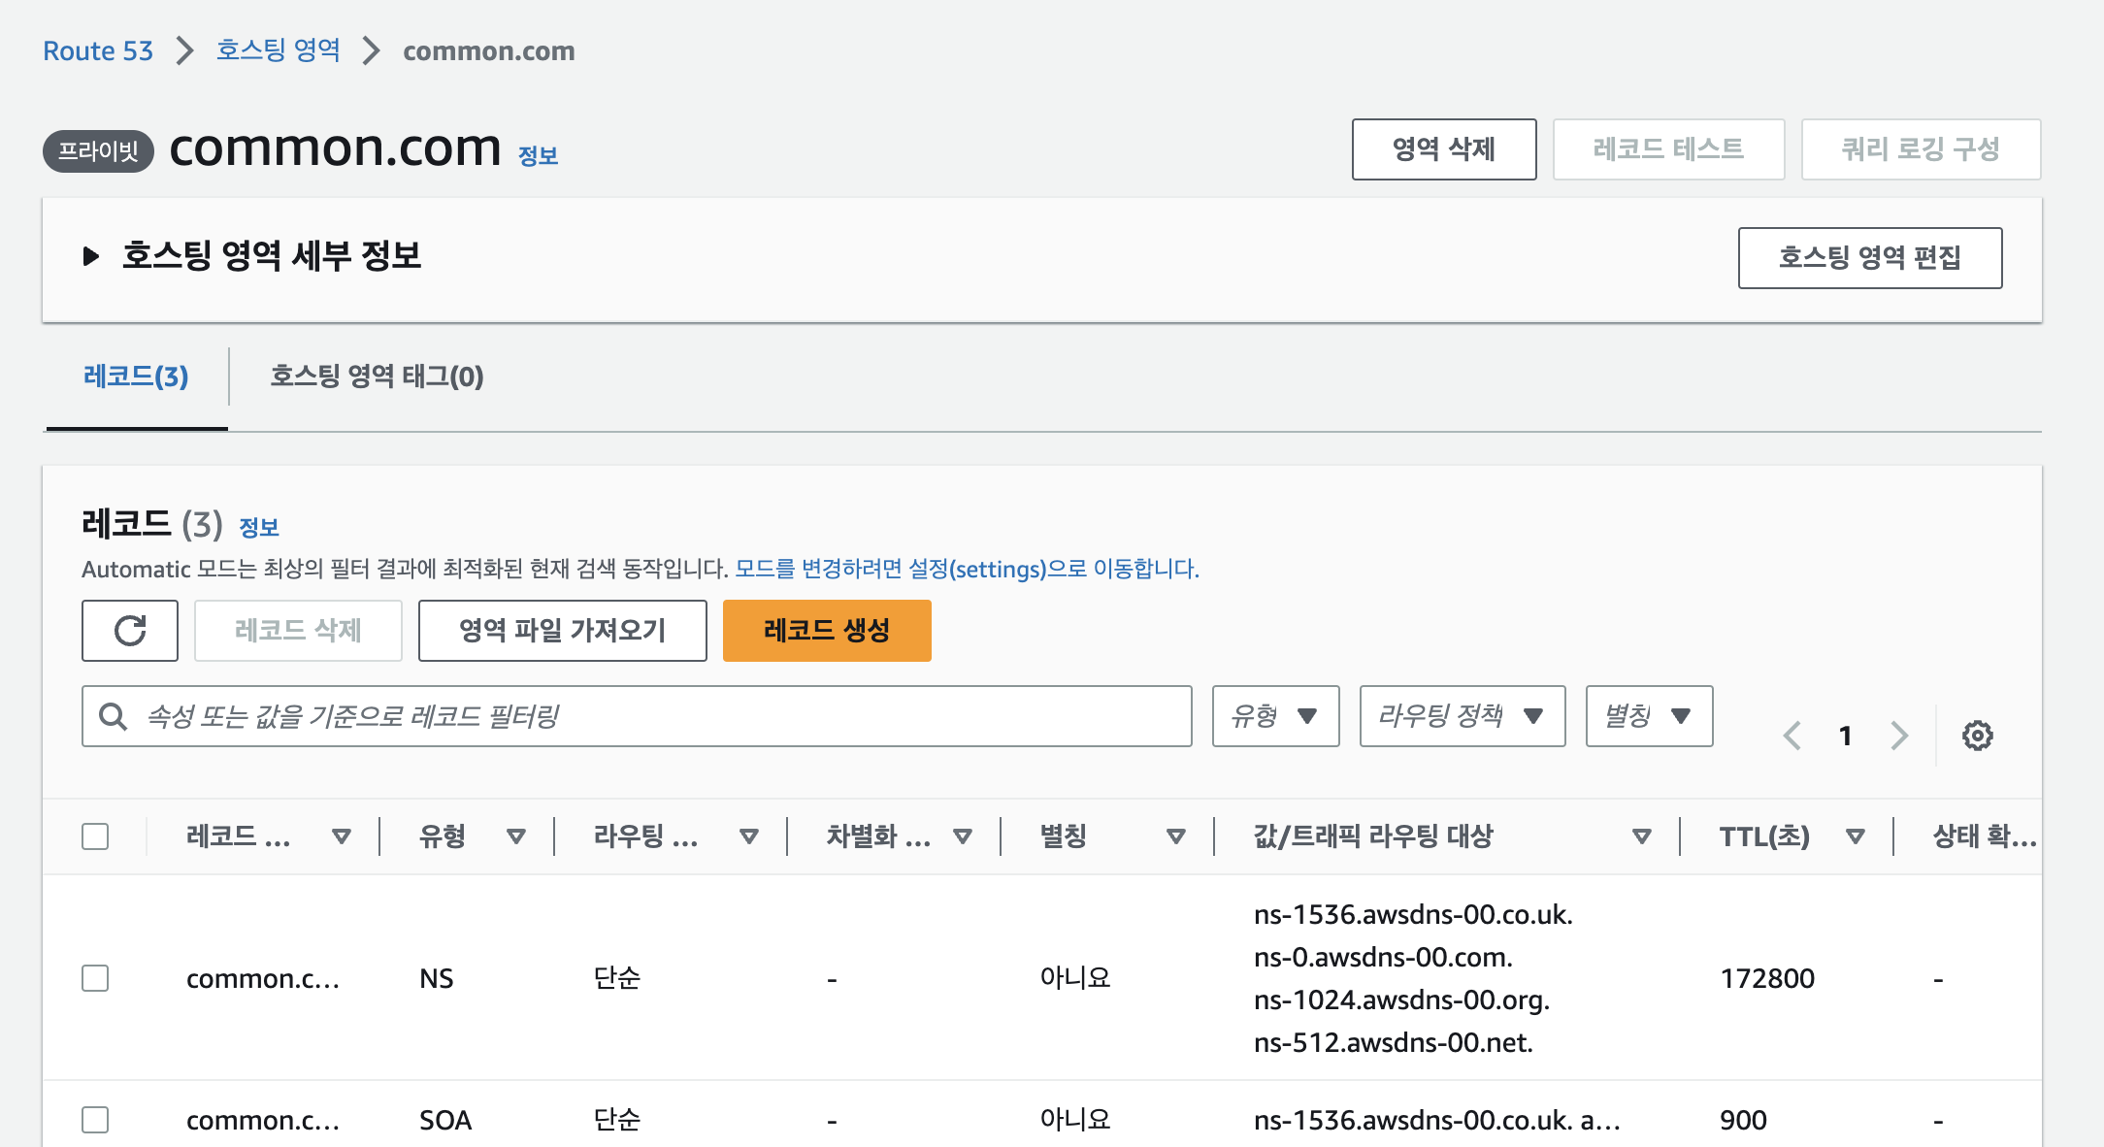Check the NS record row checkbox
Image resolution: width=2104 pixels, height=1147 pixels.
pos(95,978)
